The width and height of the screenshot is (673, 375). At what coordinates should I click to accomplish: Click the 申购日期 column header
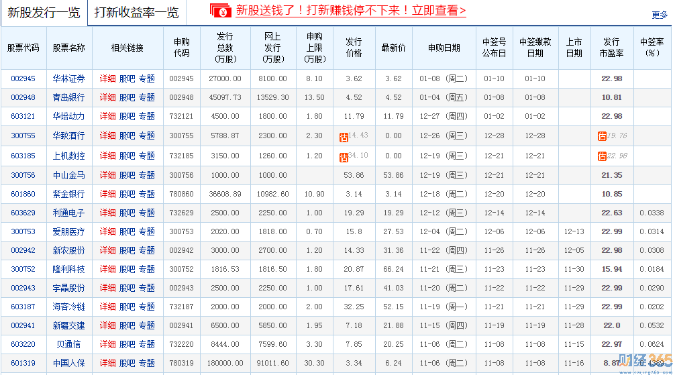pyautogui.click(x=444, y=48)
